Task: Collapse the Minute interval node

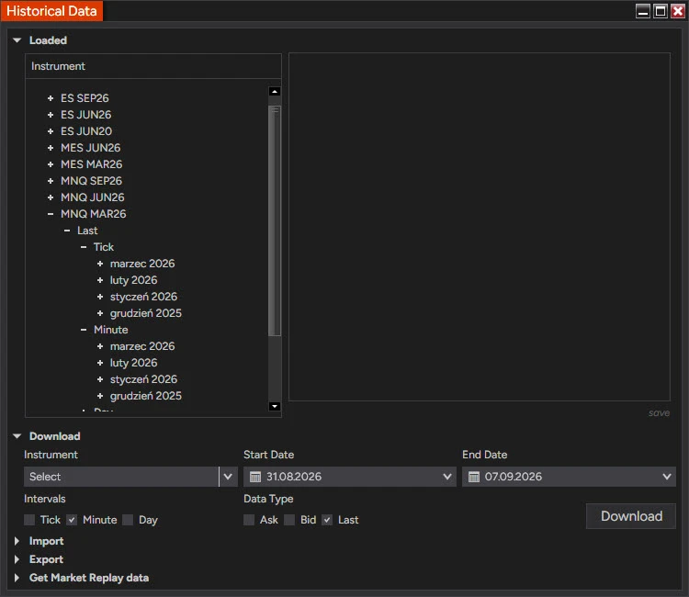Action: [x=84, y=330]
